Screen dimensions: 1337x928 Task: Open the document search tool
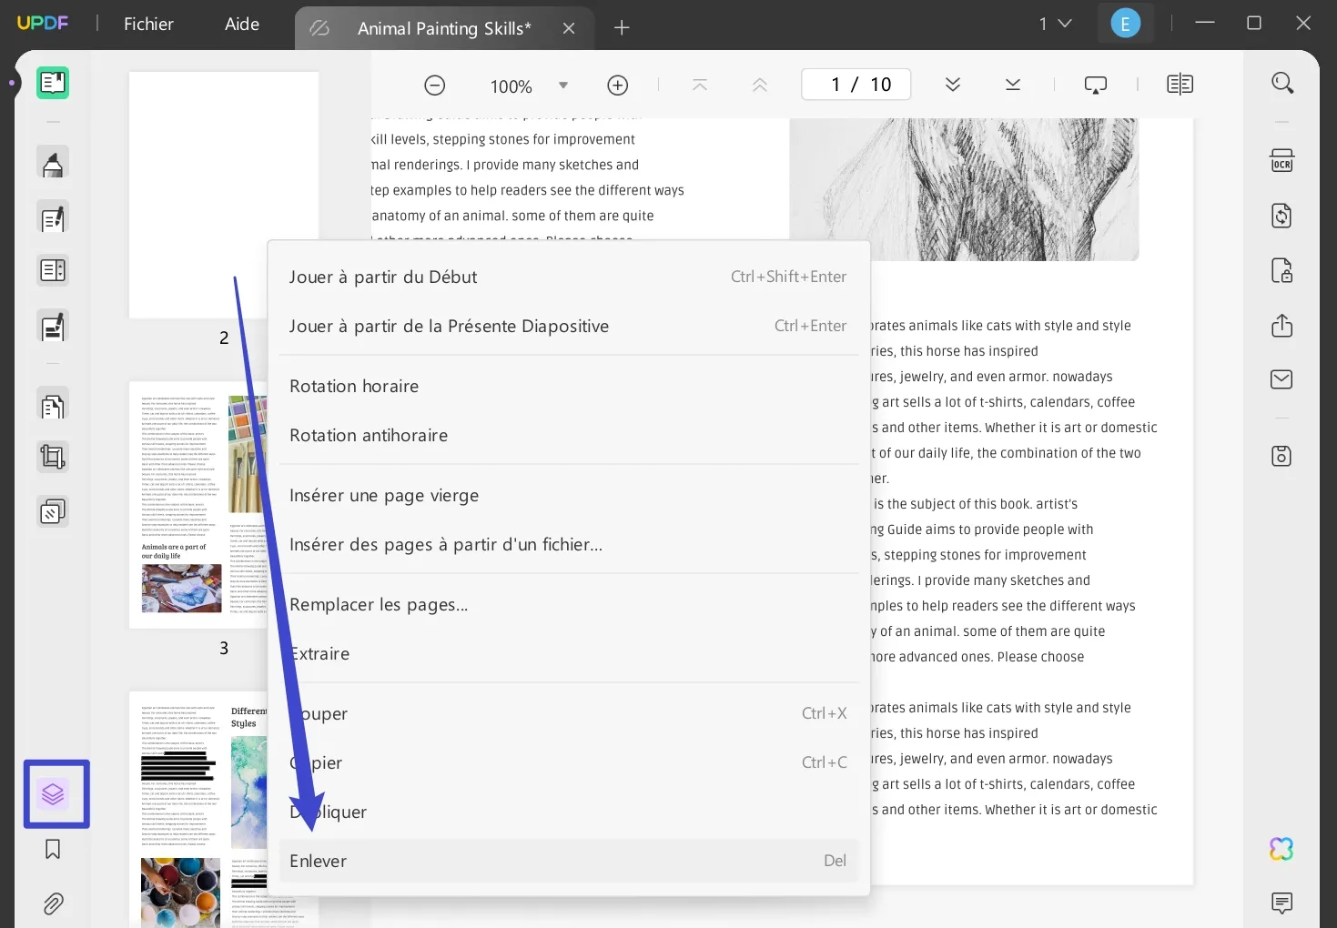click(x=1281, y=82)
